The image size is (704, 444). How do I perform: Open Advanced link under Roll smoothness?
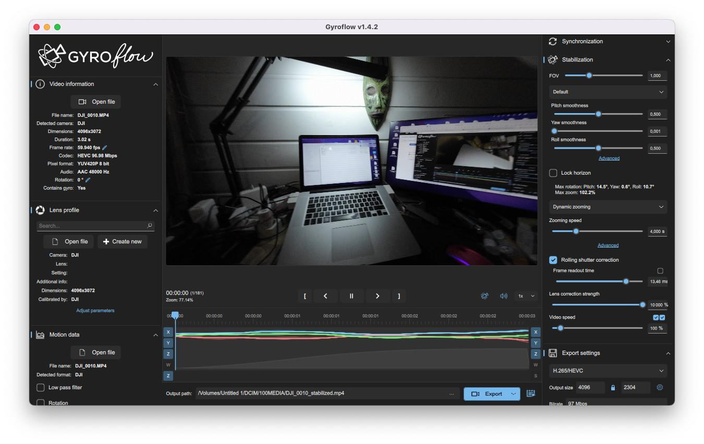click(609, 158)
